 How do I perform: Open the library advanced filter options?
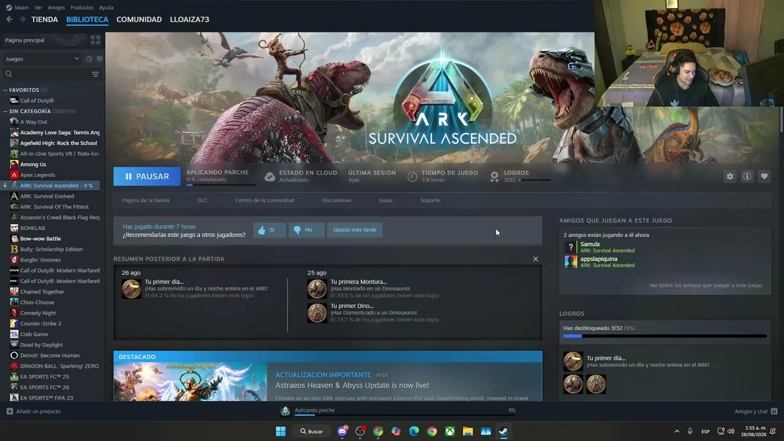point(96,74)
